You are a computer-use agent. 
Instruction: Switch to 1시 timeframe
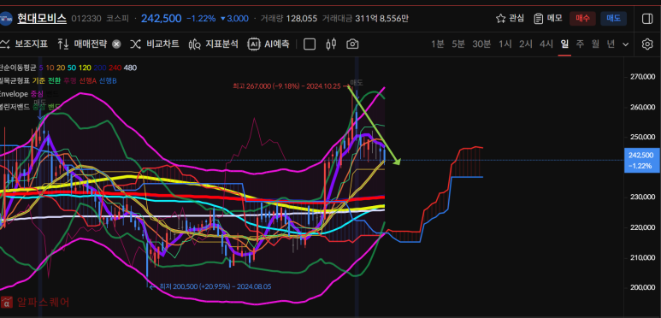[x=505, y=44]
